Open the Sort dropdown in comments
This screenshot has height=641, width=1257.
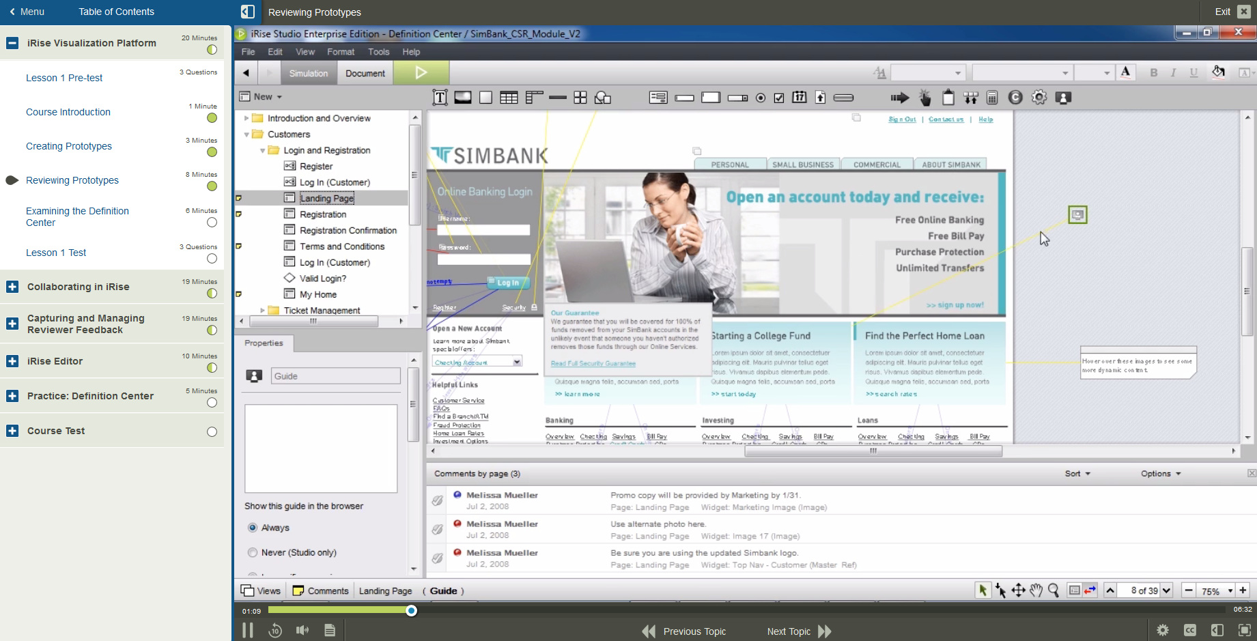click(x=1077, y=474)
